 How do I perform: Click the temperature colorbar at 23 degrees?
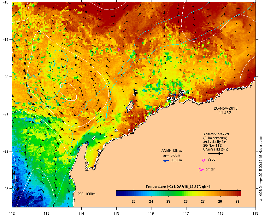[133, 193]
